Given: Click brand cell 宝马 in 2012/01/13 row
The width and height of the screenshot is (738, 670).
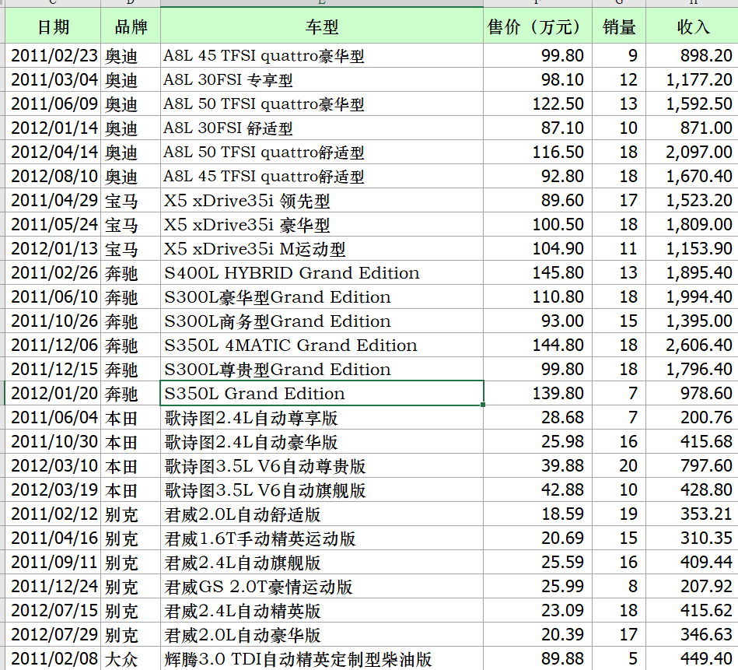Looking at the screenshot, I should [131, 248].
